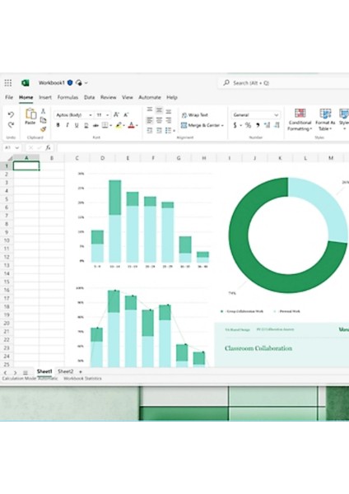The width and height of the screenshot is (349, 494).
Task: Undo the last action
Action: point(11,114)
